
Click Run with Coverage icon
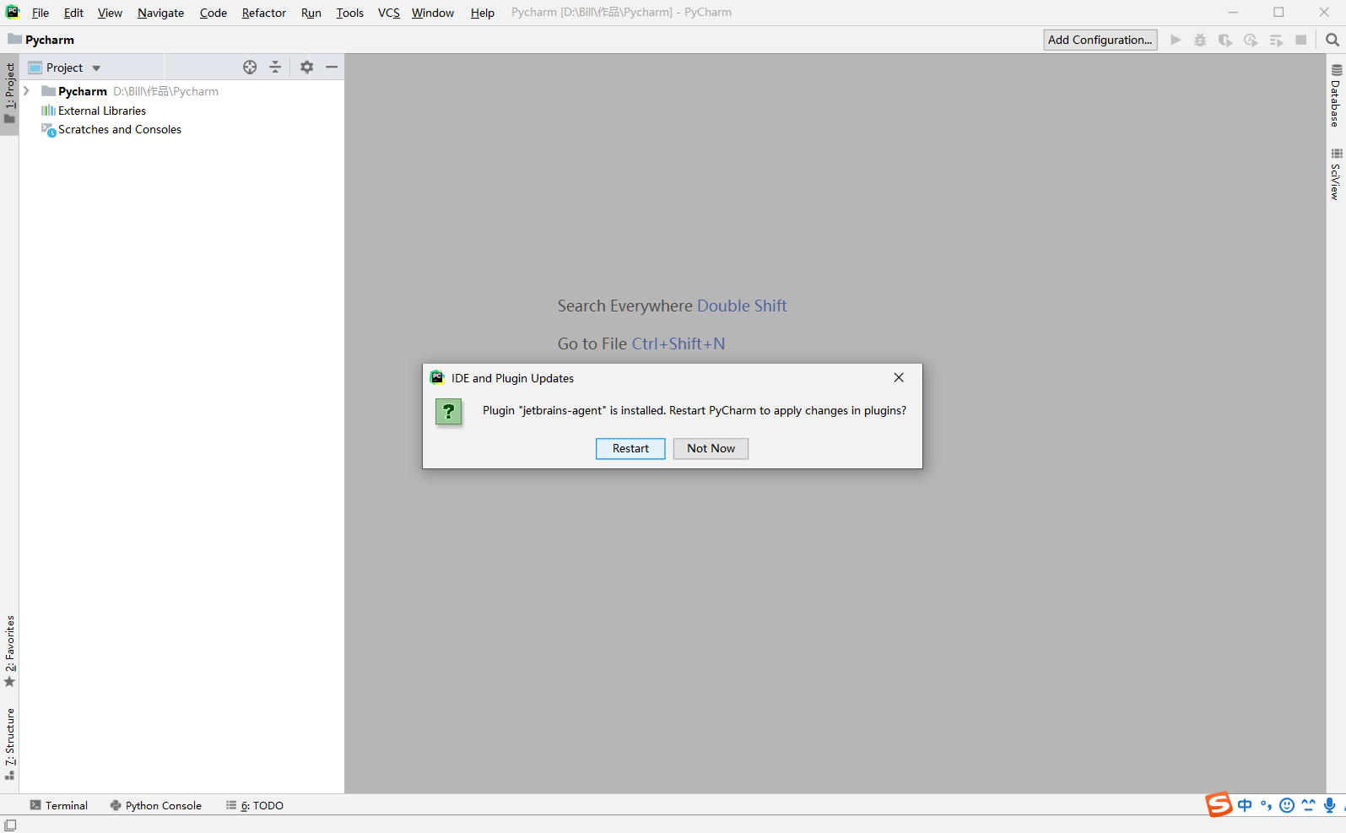[1225, 40]
